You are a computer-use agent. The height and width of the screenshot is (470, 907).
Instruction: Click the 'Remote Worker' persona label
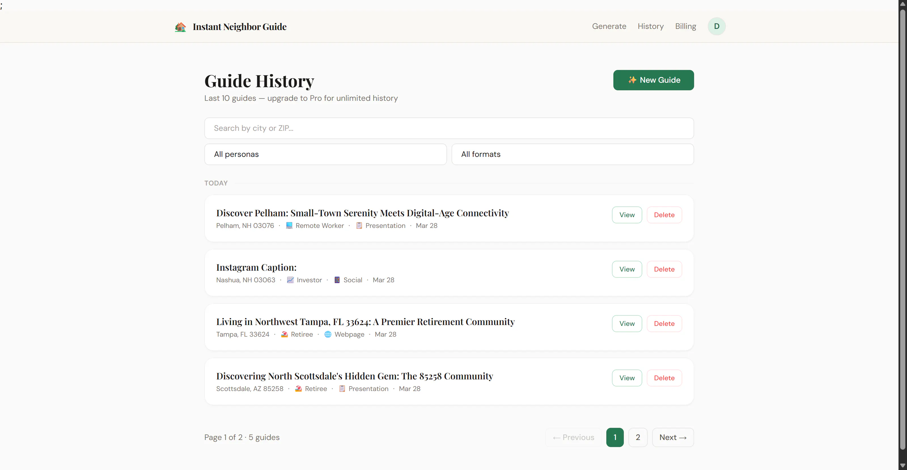[x=320, y=226]
